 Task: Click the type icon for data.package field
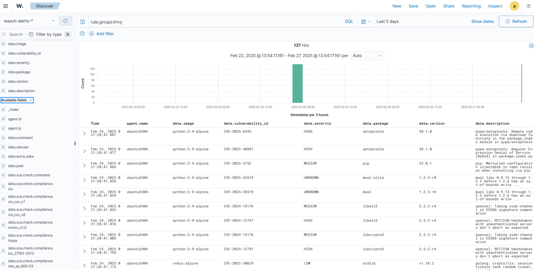point(3,72)
